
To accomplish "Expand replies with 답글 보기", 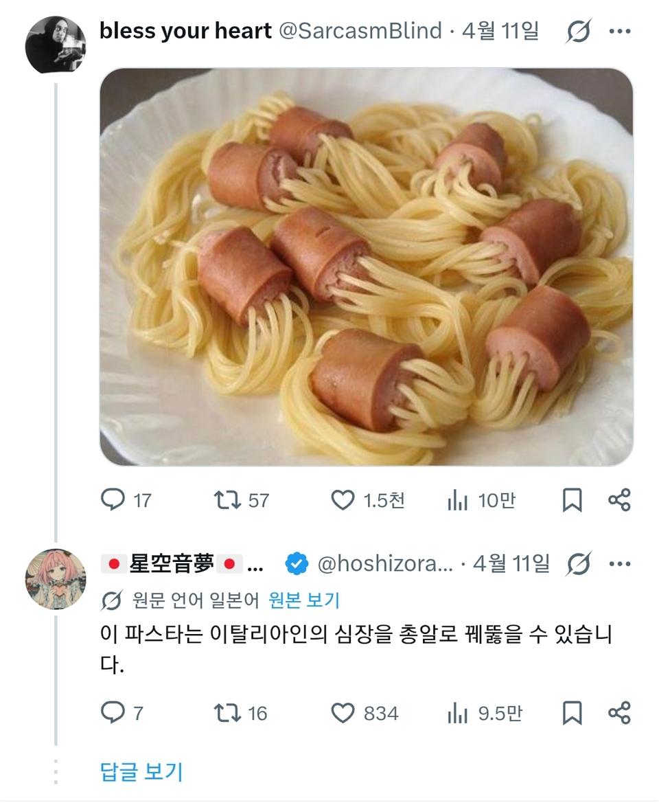I will pyautogui.click(x=141, y=771).
